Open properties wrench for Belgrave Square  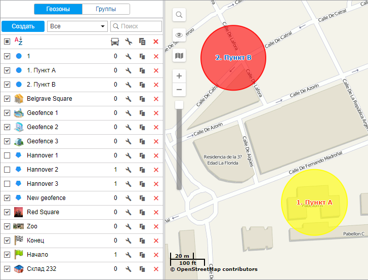129,99
